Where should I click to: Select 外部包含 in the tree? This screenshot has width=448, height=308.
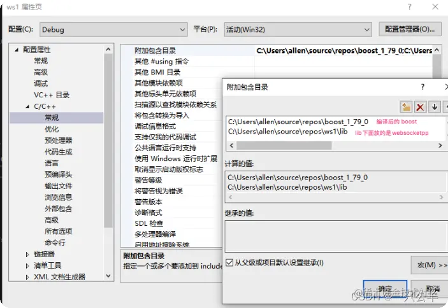pos(58,209)
